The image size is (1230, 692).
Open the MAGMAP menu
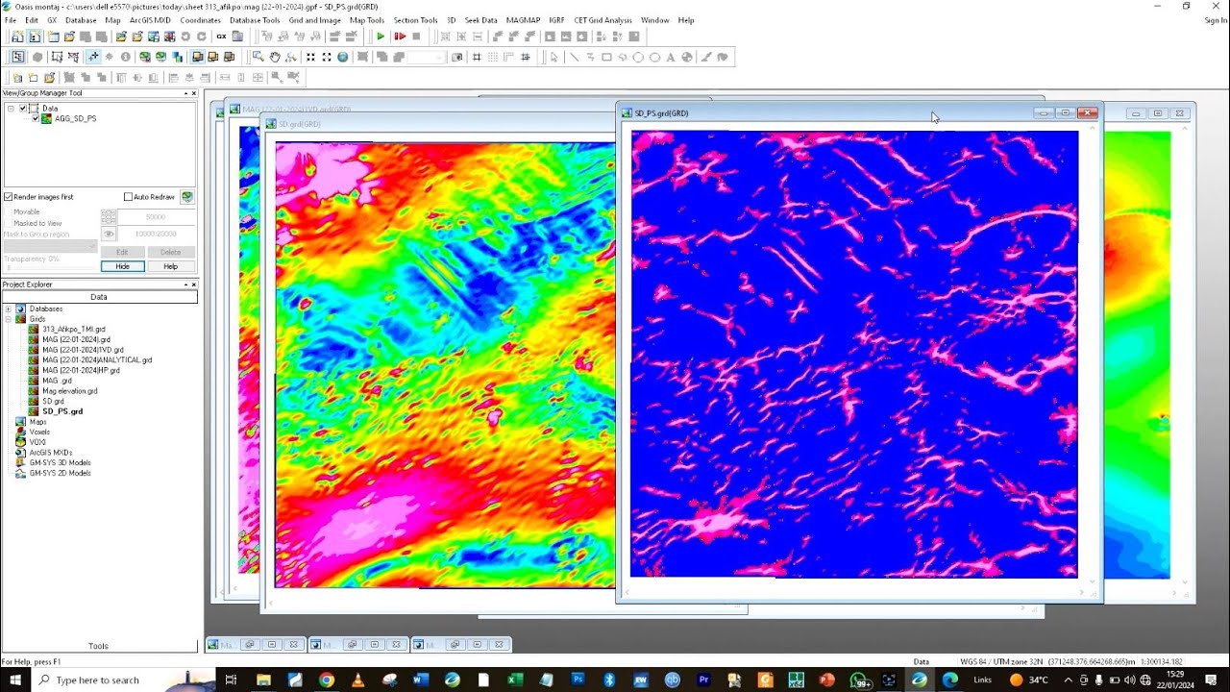click(523, 20)
